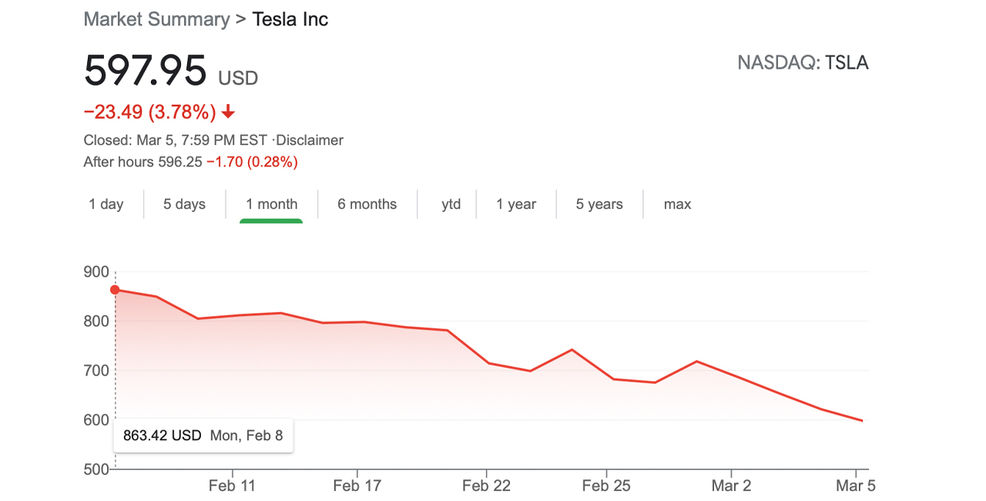Switch to 1 year chart view
Screen dimensions: 986x501
pos(516,204)
